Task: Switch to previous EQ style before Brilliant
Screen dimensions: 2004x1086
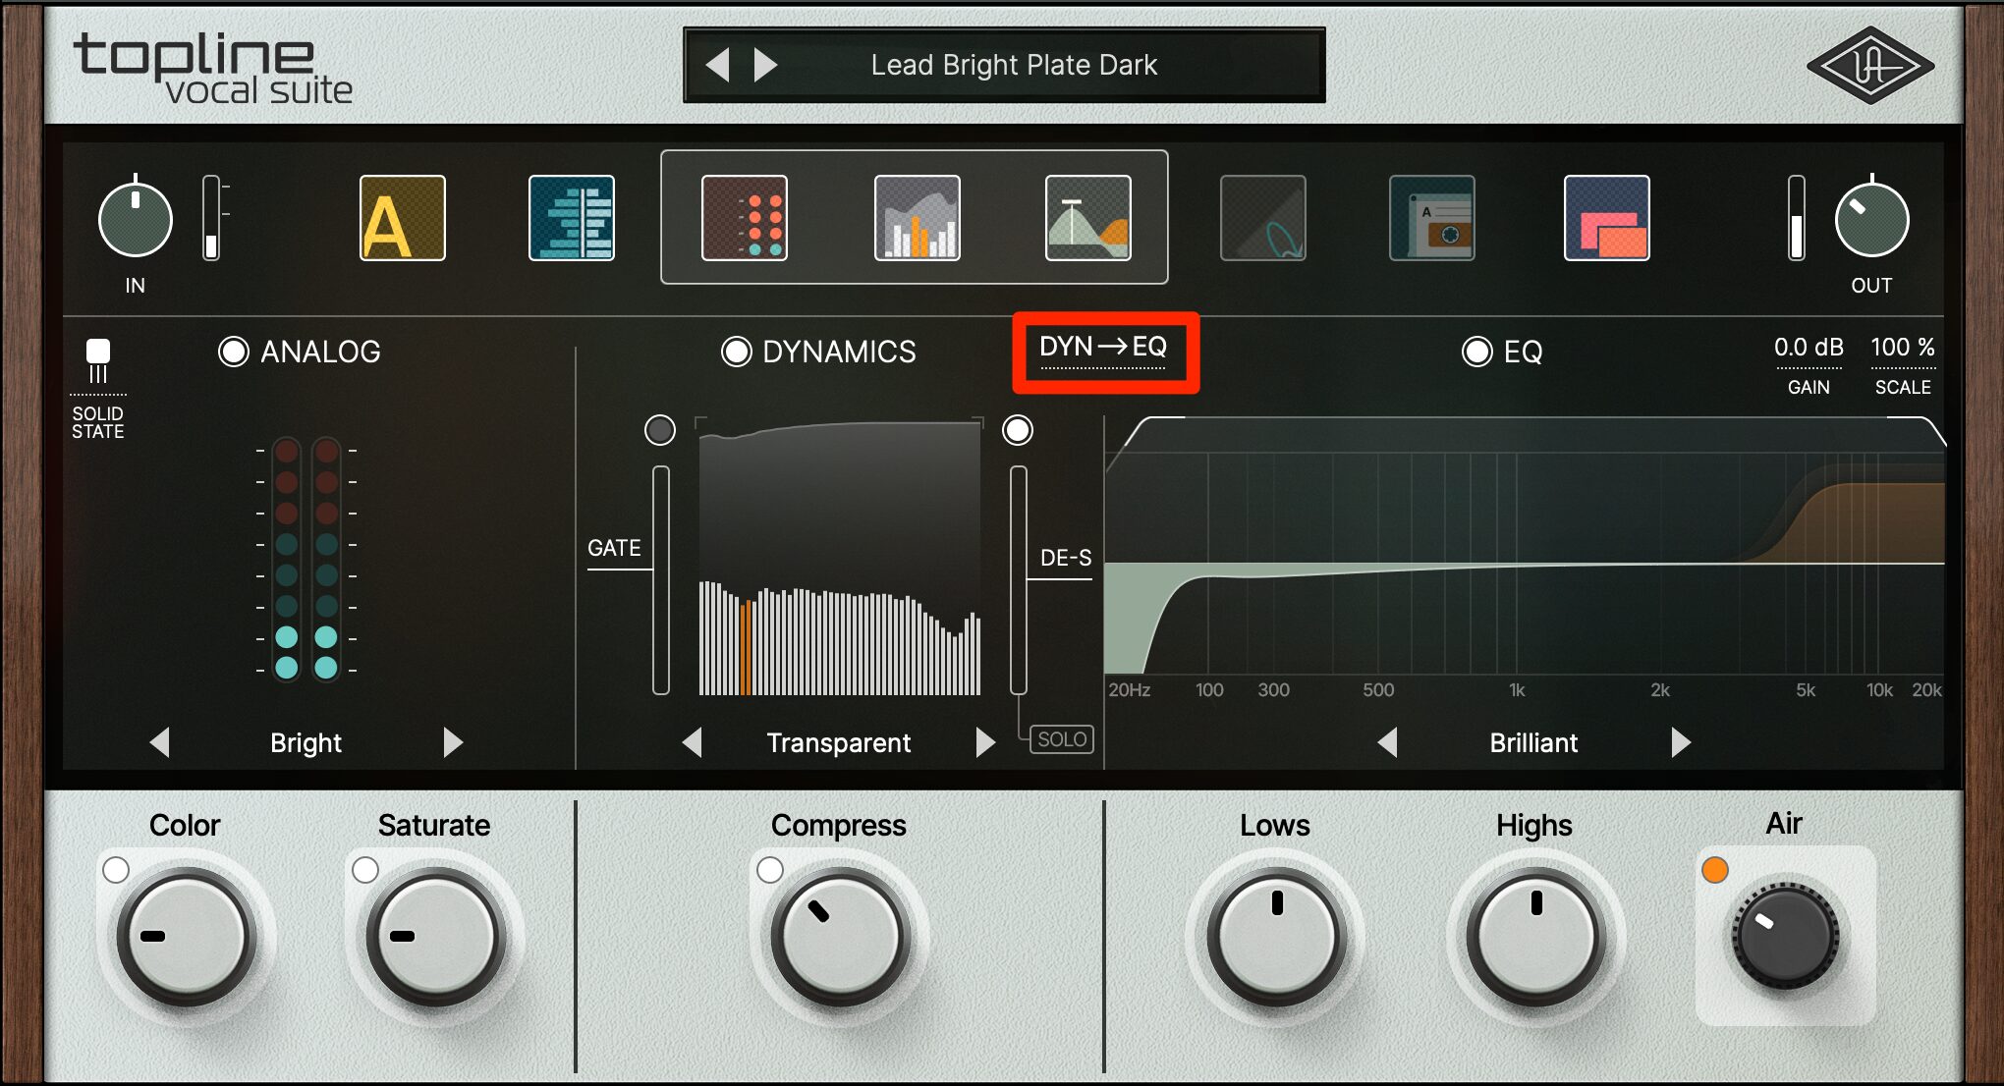Action: tap(1388, 742)
